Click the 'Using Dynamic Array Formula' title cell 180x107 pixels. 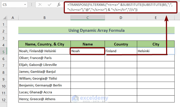96,30
